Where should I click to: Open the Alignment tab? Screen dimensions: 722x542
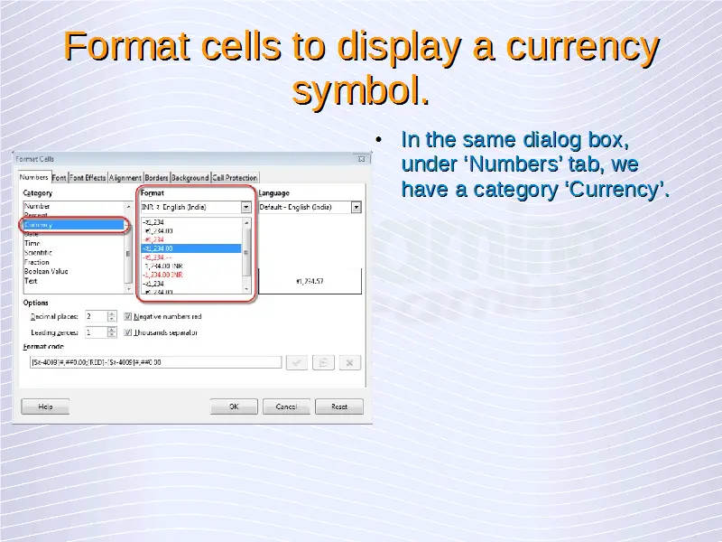[125, 178]
